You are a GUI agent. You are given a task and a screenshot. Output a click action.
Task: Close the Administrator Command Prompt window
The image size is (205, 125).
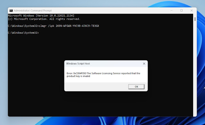click(192, 11)
